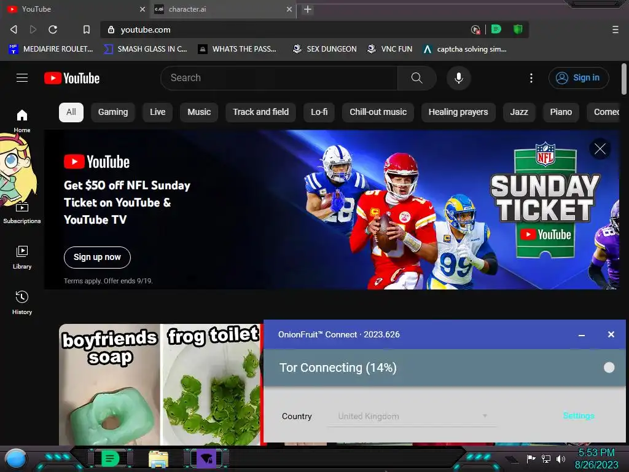629x472 pixels.
Task: Open MEDIAFIRE ROULET... bookmark
Action: (51, 49)
